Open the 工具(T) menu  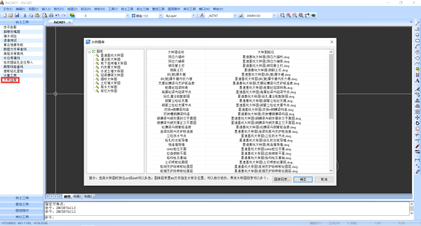[113, 9]
